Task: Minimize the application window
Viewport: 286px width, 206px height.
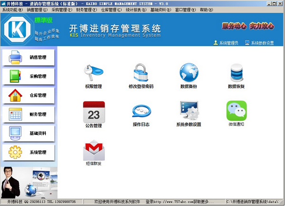Action: [269, 4]
